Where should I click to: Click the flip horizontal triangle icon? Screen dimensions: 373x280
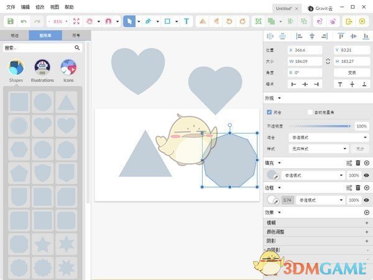point(203,21)
